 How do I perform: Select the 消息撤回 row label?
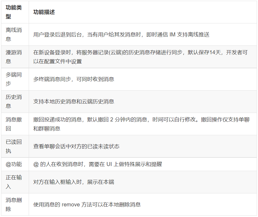[14, 124]
